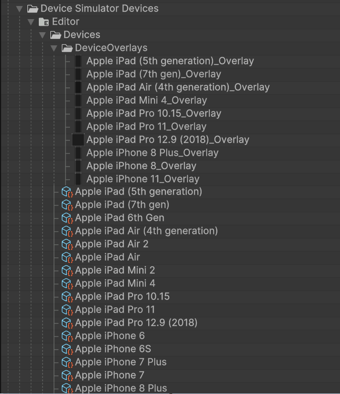Click thumbnail of iPad Air (4th generation)_Overlay
The height and width of the screenshot is (394, 340).
(78, 87)
